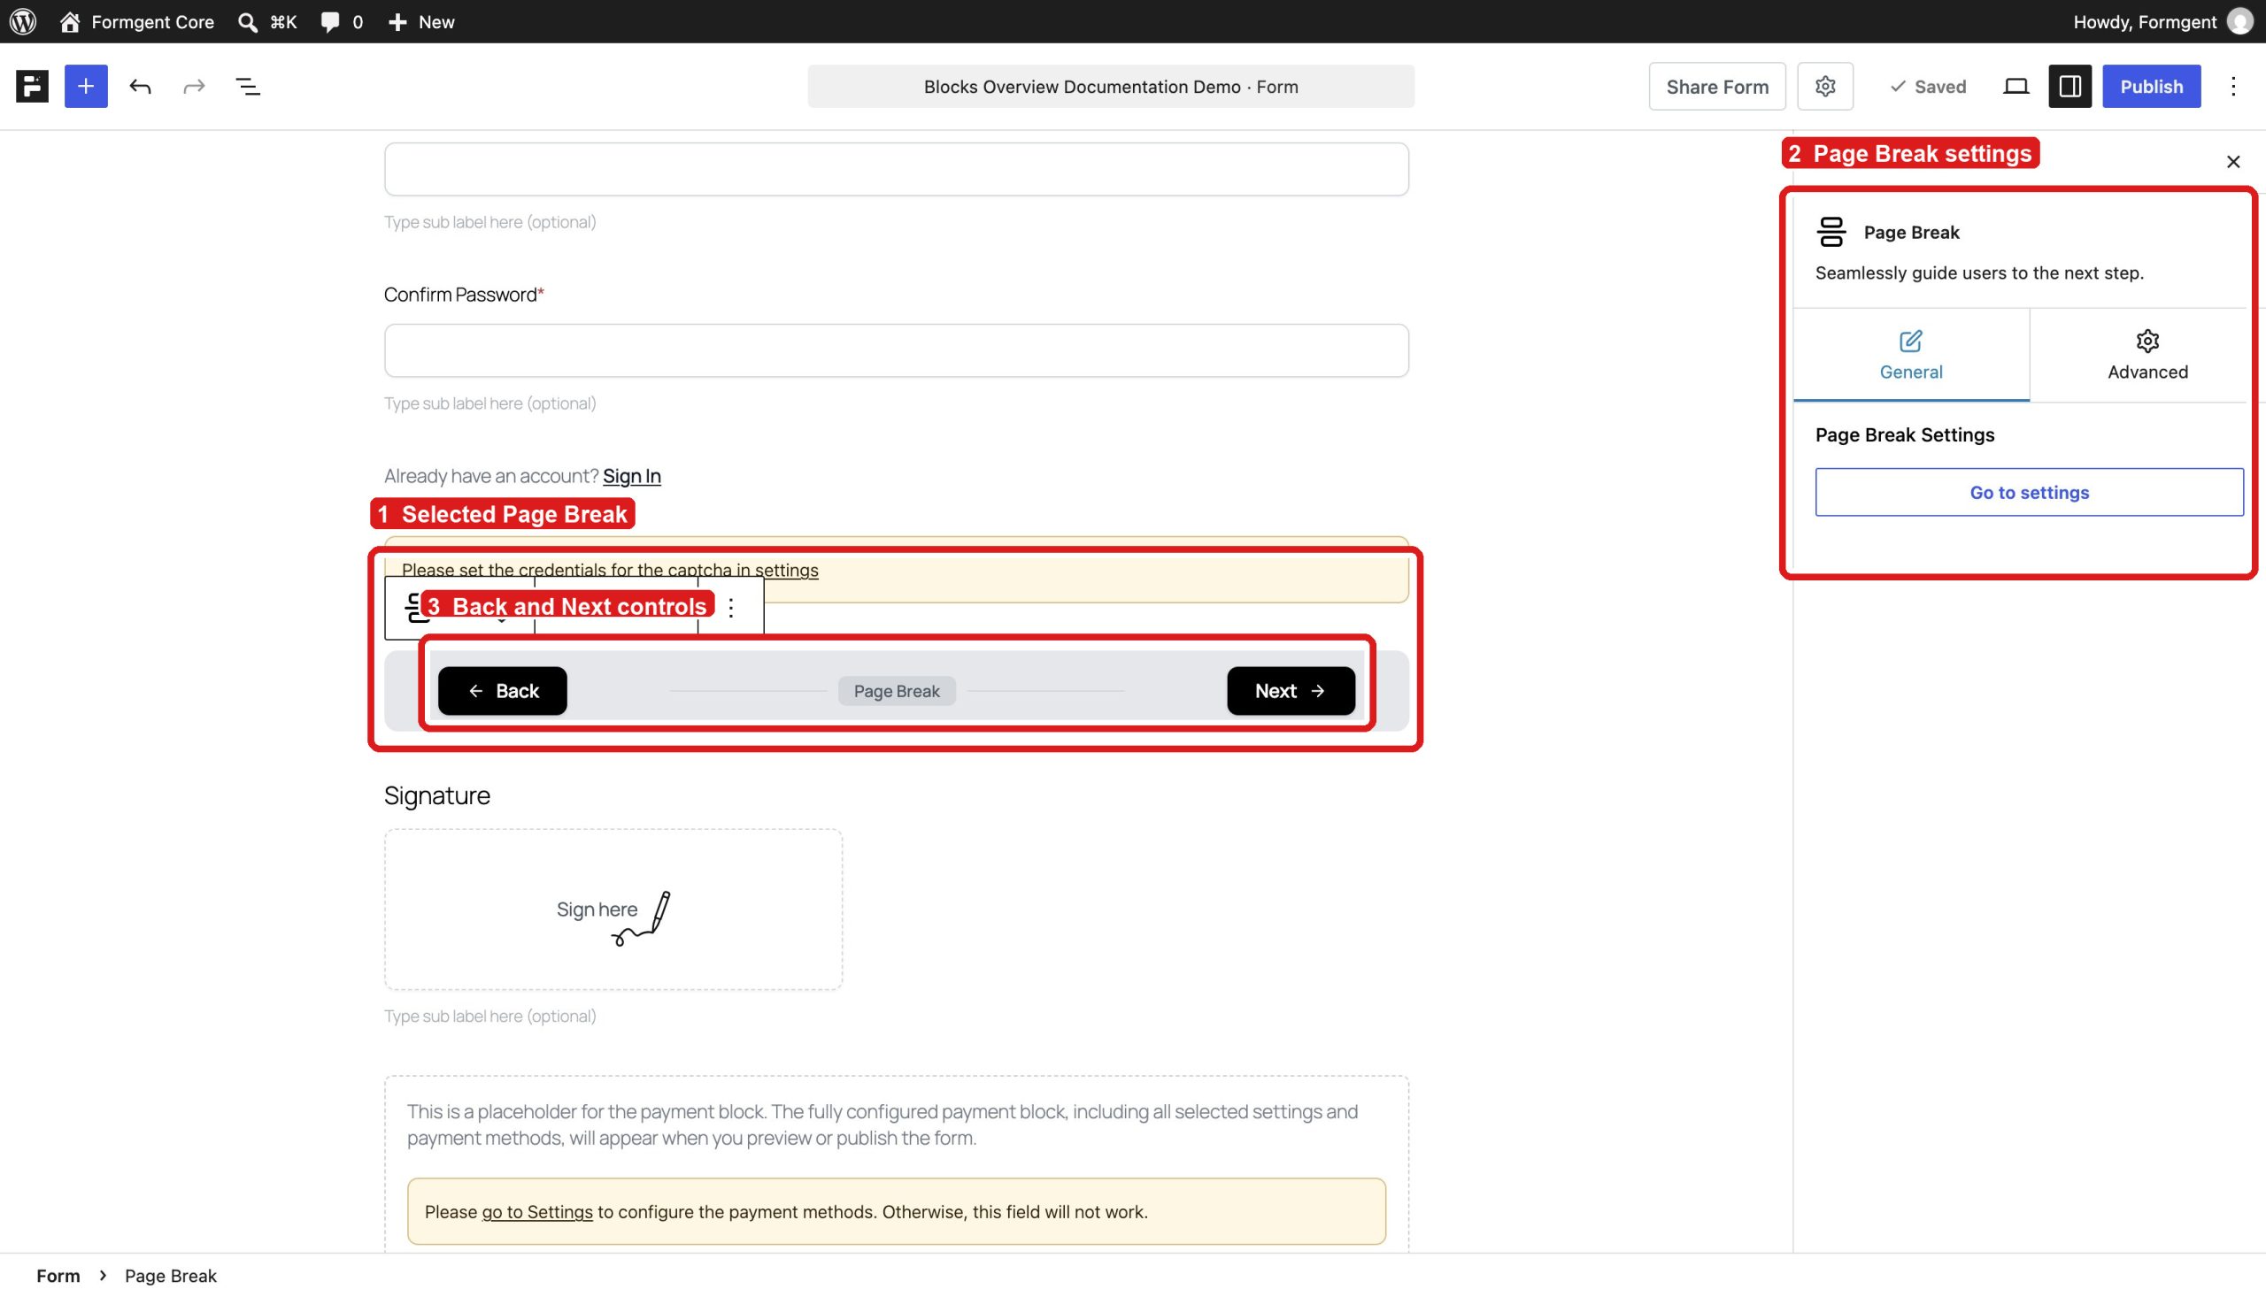Click the Back button in Page Break

tap(503, 690)
